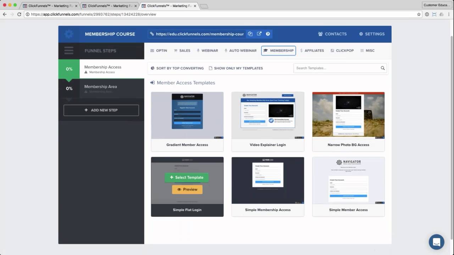Open the Gradient Member Access template thumbnail
The width and height of the screenshot is (454, 255).
pos(187,115)
